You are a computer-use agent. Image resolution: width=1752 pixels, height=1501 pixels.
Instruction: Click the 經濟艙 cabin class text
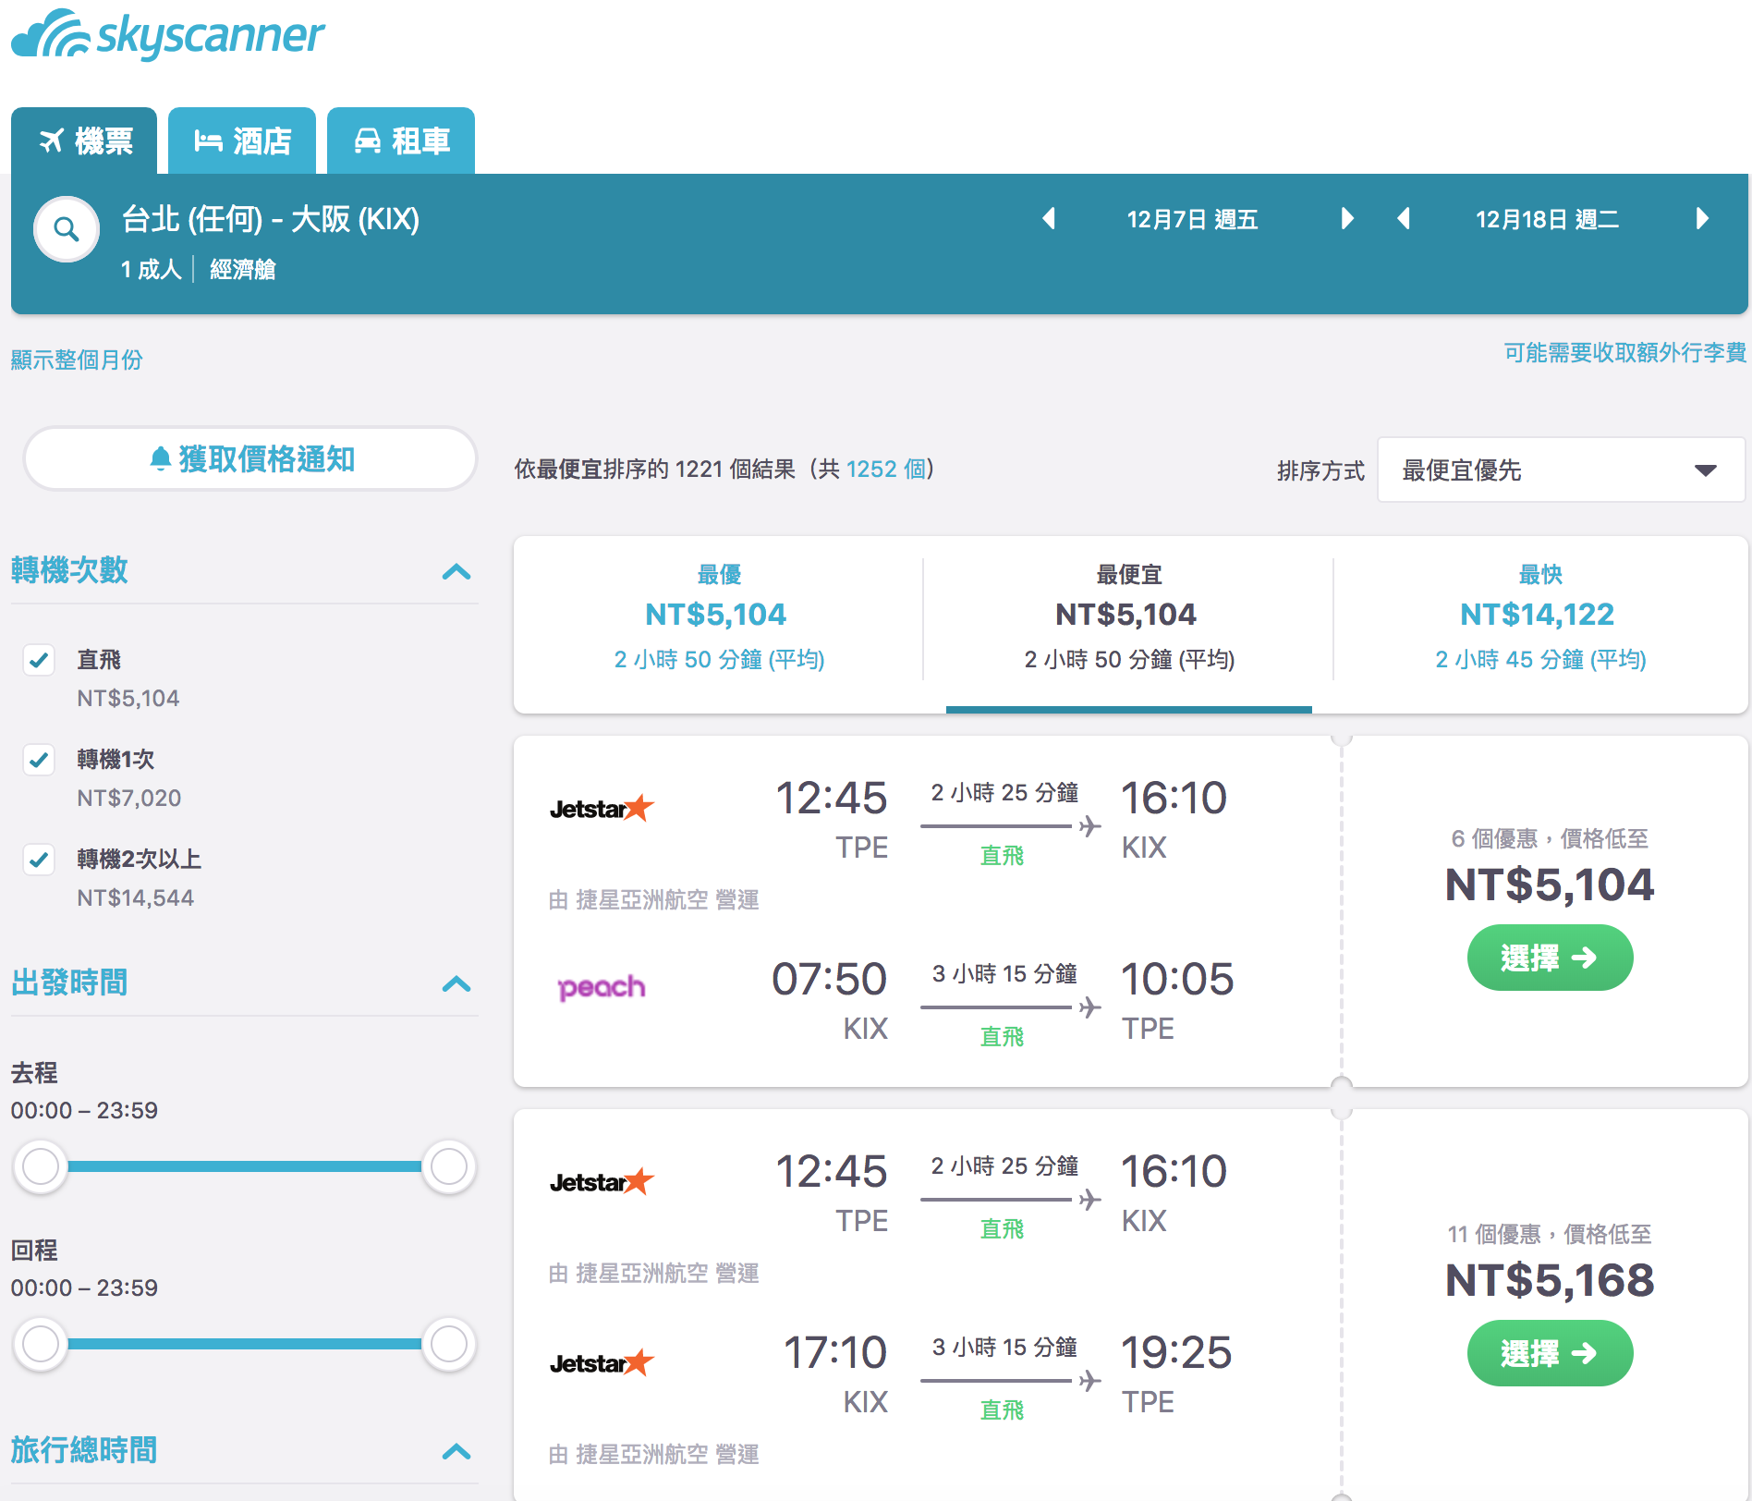pyautogui.click(x=243, y=269)
